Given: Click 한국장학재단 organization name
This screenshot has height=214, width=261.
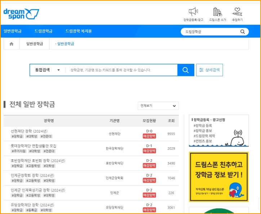Looking at the screenshot, I should (115, 148).
